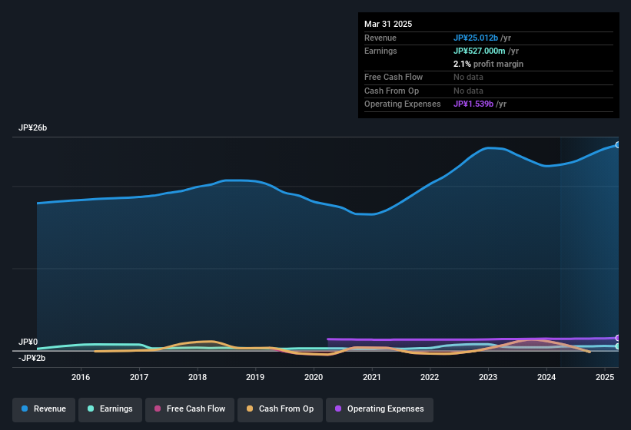Click the tooltip Revenue row label
This screenshot has width=631, height=430.
380,38
